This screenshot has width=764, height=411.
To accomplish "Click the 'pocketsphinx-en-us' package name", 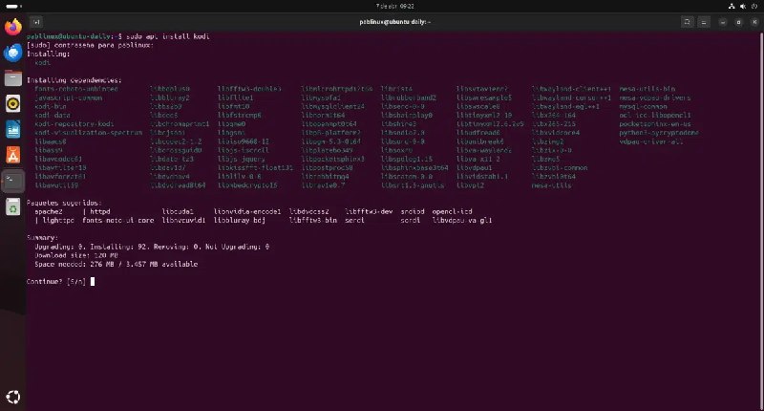I will (655, 124).
